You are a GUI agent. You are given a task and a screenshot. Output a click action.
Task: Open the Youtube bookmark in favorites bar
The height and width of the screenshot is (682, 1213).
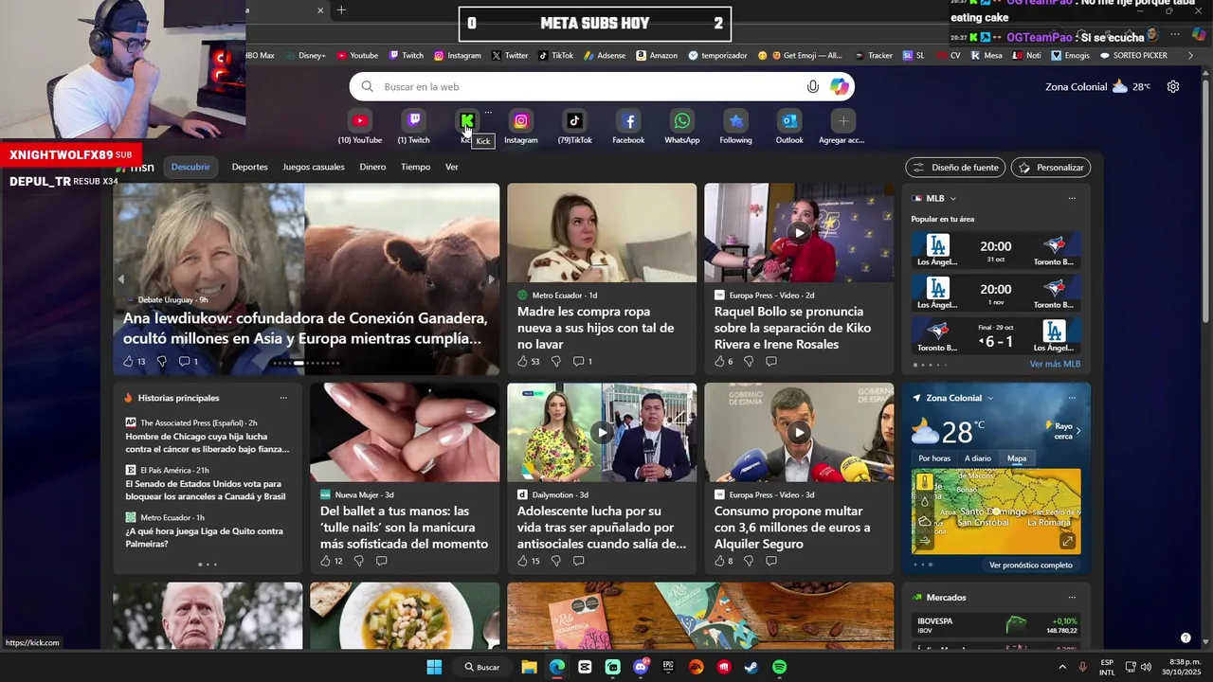coord(357,55)
